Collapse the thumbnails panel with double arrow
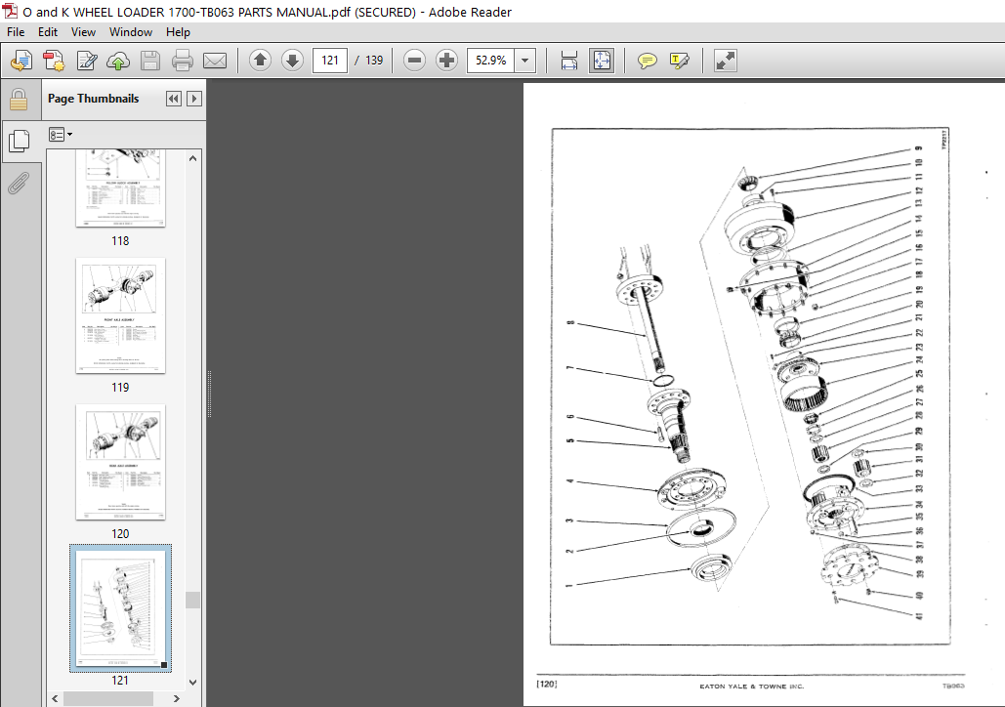Viewport: 1005px width, 707px height. (x=173, y=99)
